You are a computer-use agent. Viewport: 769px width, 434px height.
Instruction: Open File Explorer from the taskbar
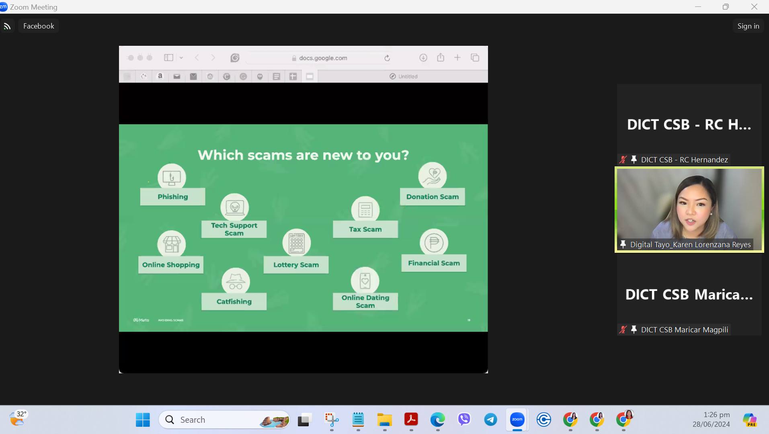point(385,420)
